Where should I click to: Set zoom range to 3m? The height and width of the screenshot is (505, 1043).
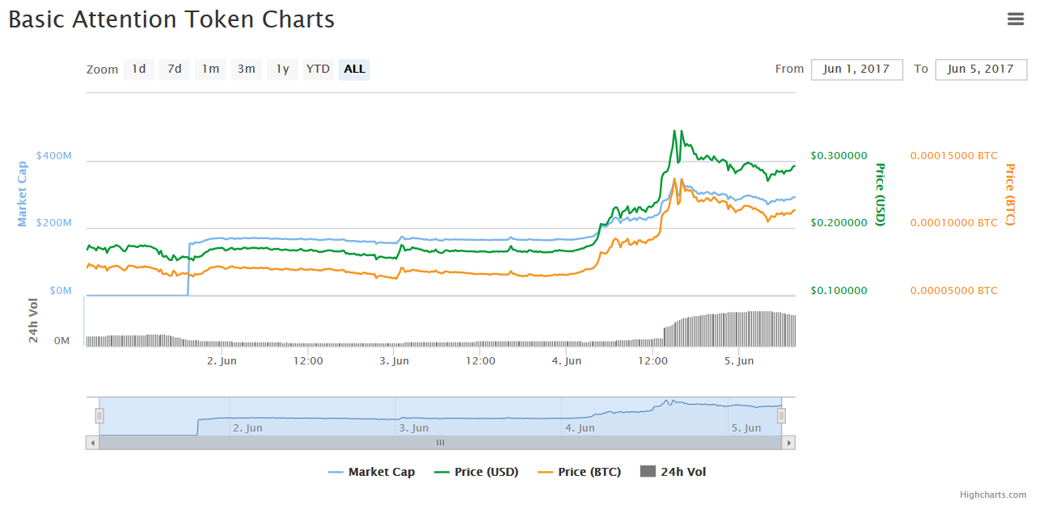247,69
